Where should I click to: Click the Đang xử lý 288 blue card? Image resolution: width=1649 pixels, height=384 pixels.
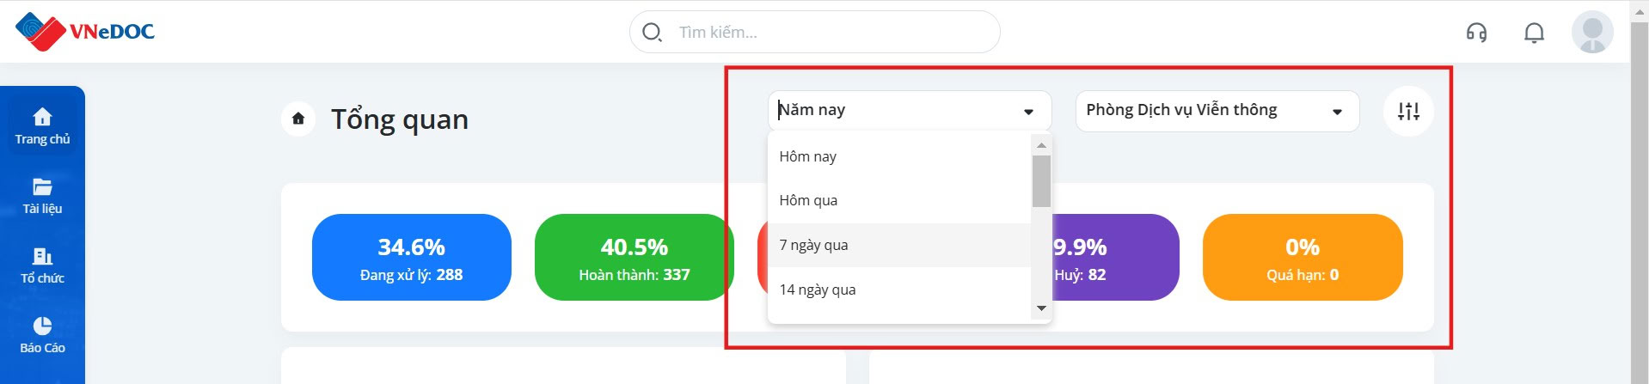tap(412, 258)
